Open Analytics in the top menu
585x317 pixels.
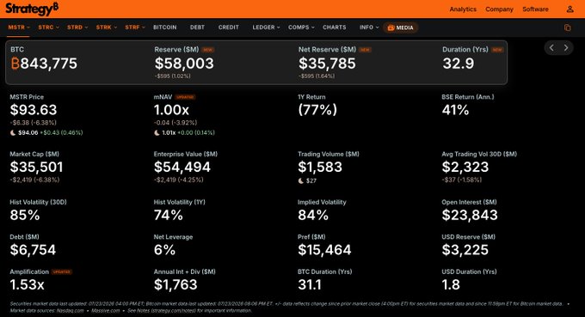[x=463, y=9]
